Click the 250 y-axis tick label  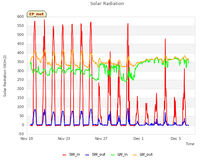[20, 80]
